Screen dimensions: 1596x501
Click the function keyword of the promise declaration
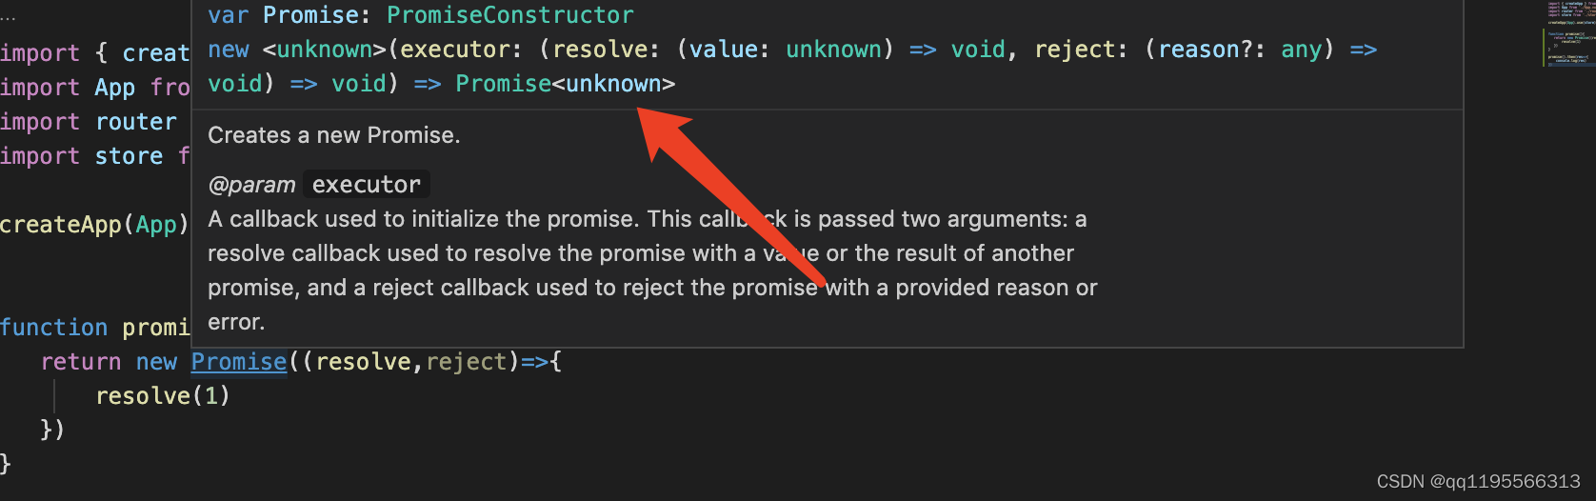[x=54, y=328]
